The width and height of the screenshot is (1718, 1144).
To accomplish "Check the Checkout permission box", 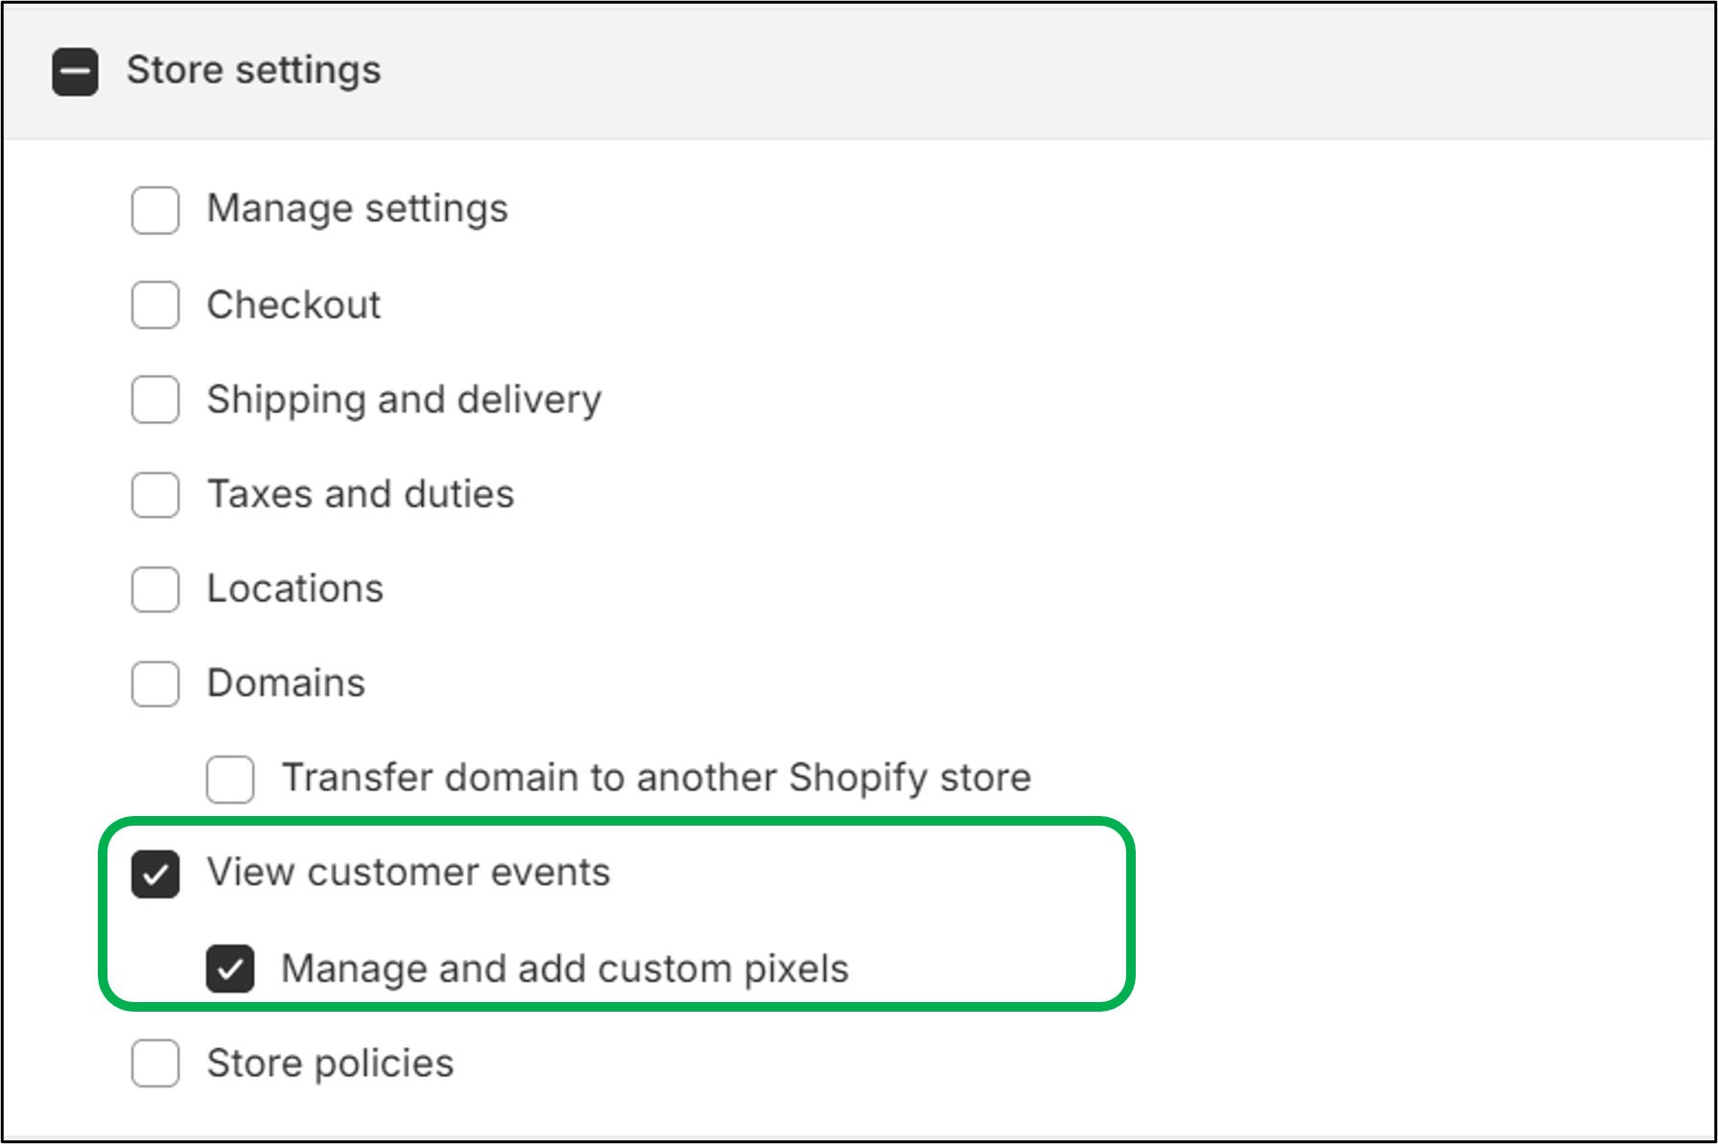I will (153, 305).
